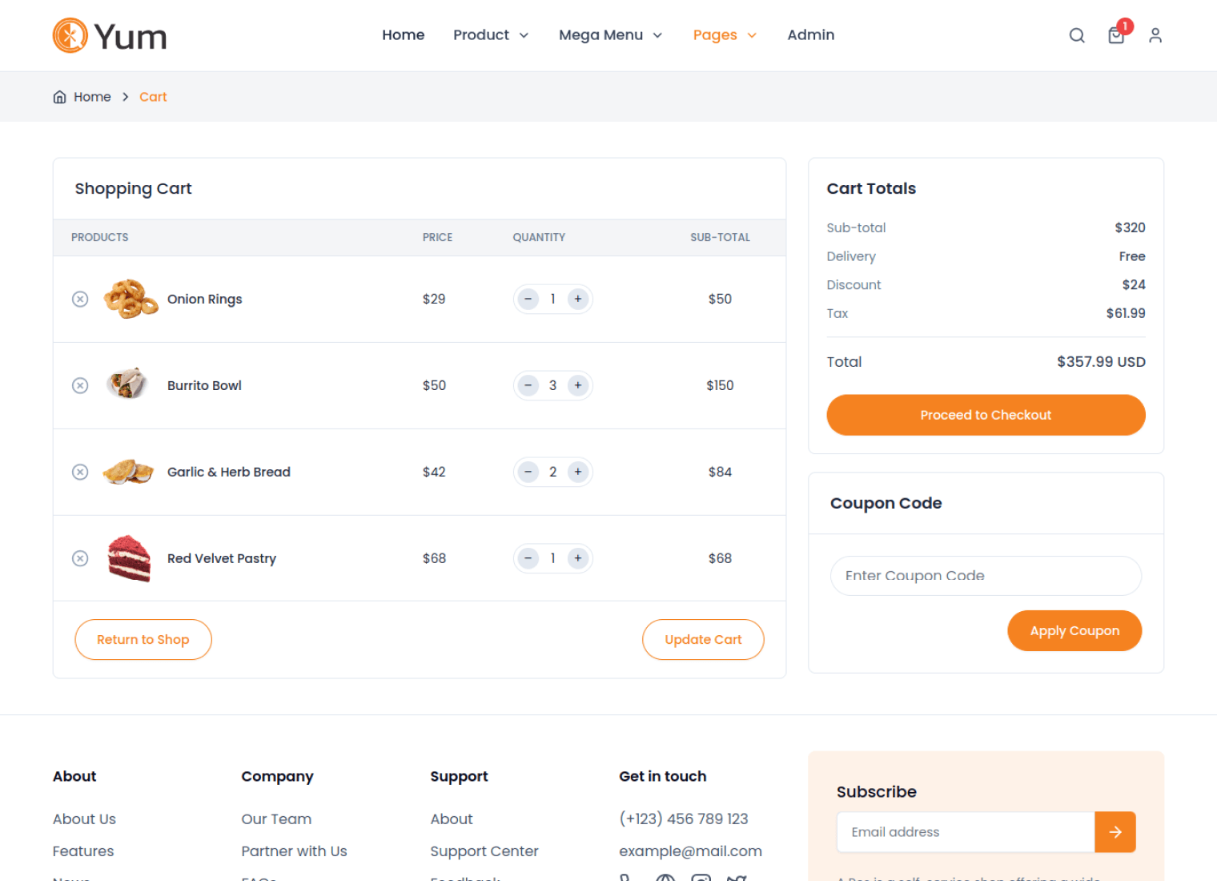Image resolution: width=1217 pixels, height=881 pixels.
Task: Go to the Admin menu item
Action: pyautogui.click(x=810, y=35)
